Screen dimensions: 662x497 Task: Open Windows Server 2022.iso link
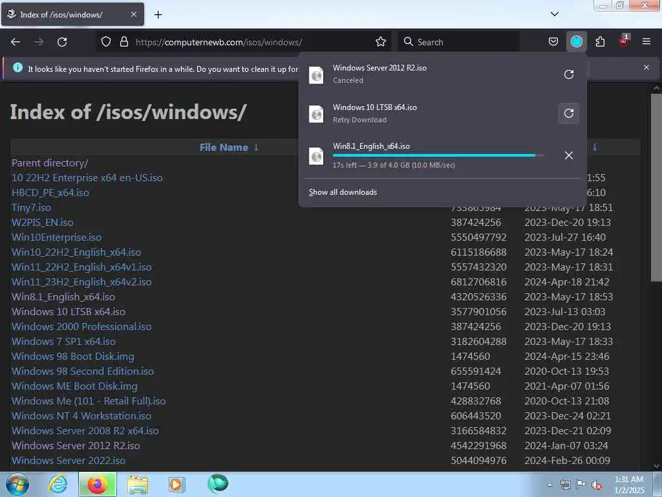tap(69, 461)
